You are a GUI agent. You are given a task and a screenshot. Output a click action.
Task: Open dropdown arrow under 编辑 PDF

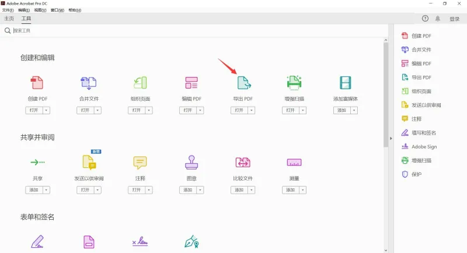pyautogui.click(x=200, y=110)
